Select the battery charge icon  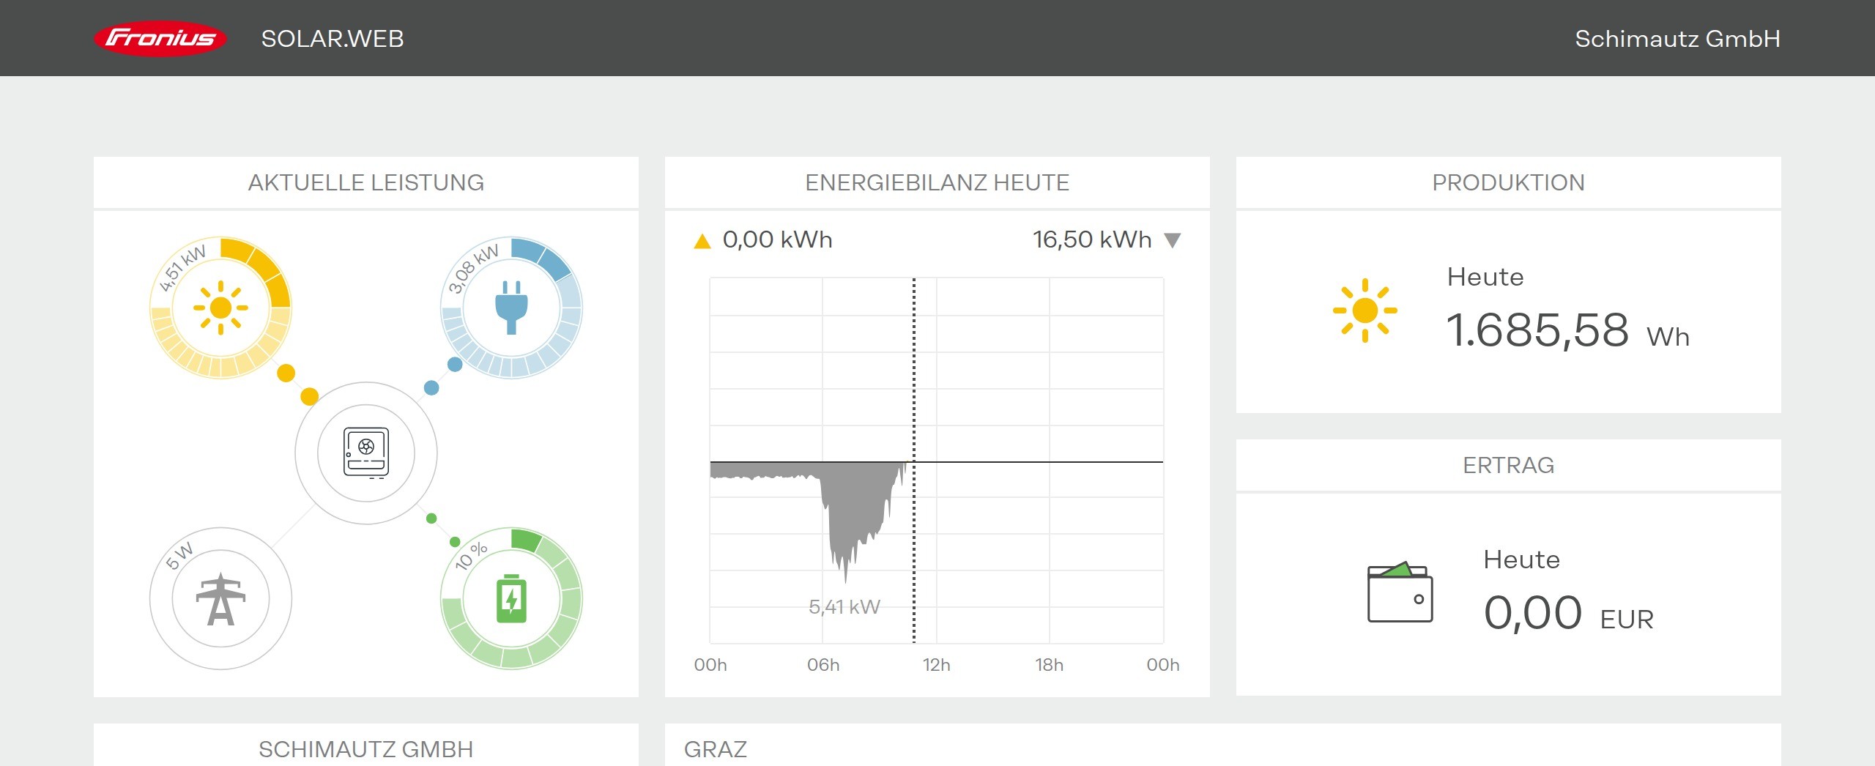click(511, 598)
